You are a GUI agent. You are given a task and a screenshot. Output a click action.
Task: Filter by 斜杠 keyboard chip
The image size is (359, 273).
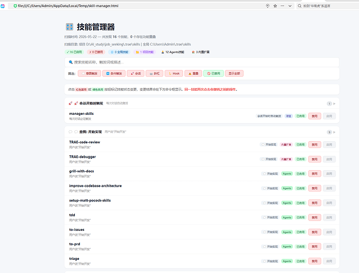[154, 73]
